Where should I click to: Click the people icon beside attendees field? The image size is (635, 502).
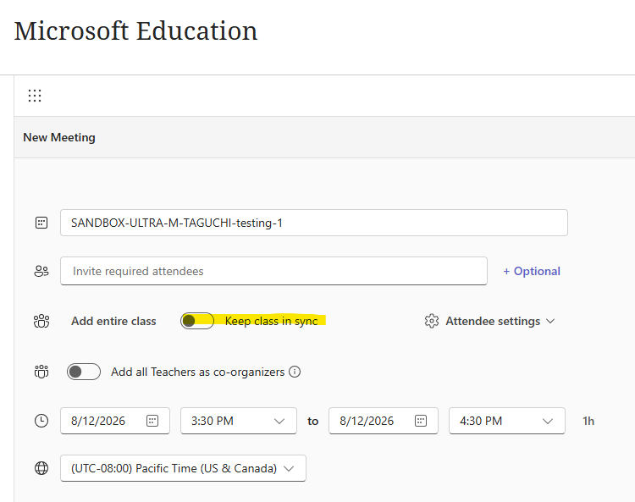(41, 271)
